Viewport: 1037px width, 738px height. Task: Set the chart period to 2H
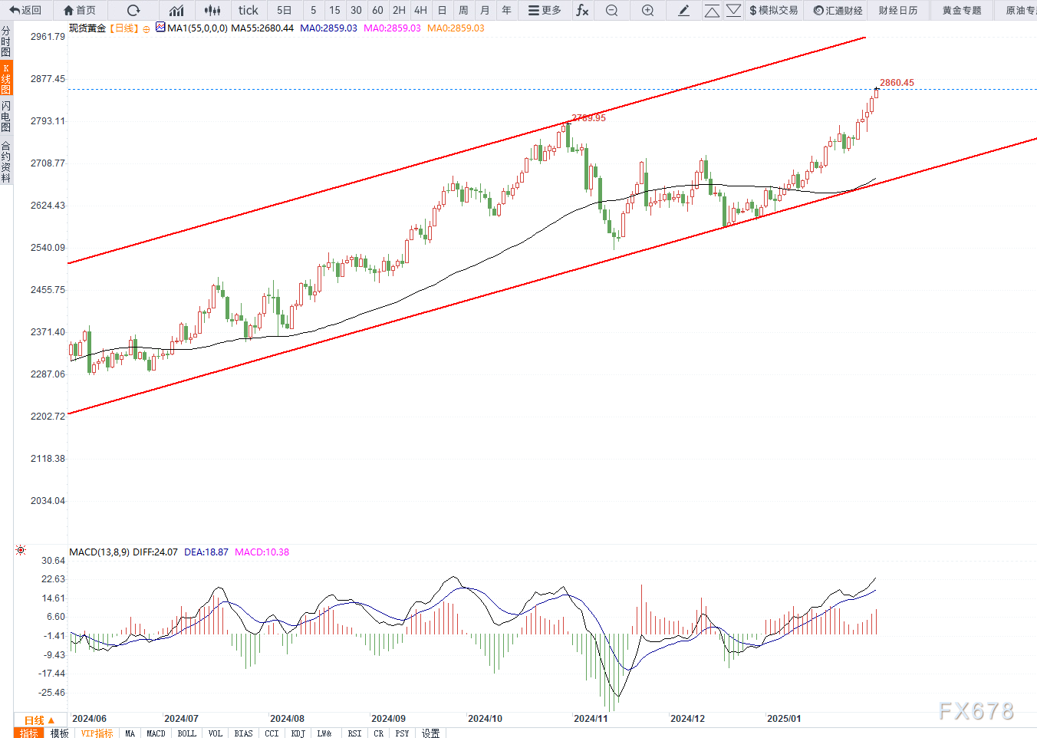(x=399, y=10)
